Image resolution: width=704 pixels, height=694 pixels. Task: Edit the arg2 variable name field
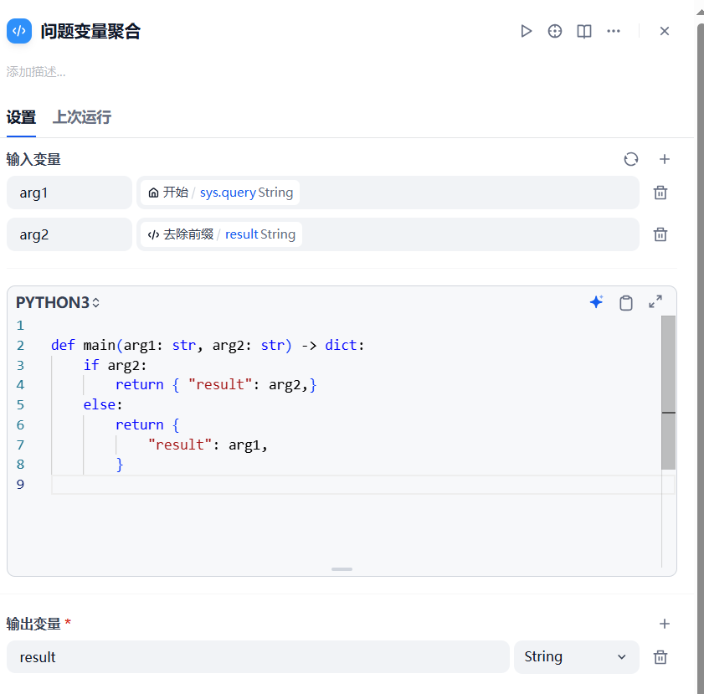tap(69, 234)
